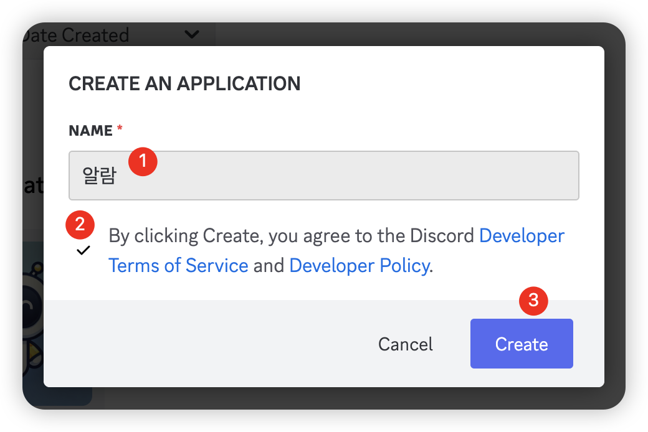This screenshot has width=648, height=432.
Task: Toggle the checkmark beside the agreement text
Action: [83, 250]
